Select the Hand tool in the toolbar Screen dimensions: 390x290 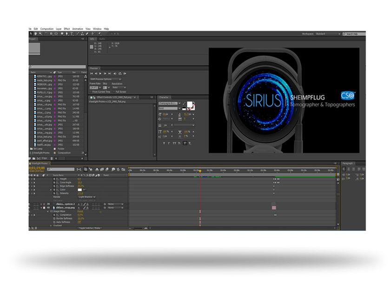(x=36, y=33)
